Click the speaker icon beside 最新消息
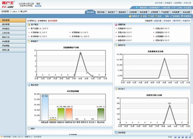This screenshot has width=193, height=139. pos(137,8)
